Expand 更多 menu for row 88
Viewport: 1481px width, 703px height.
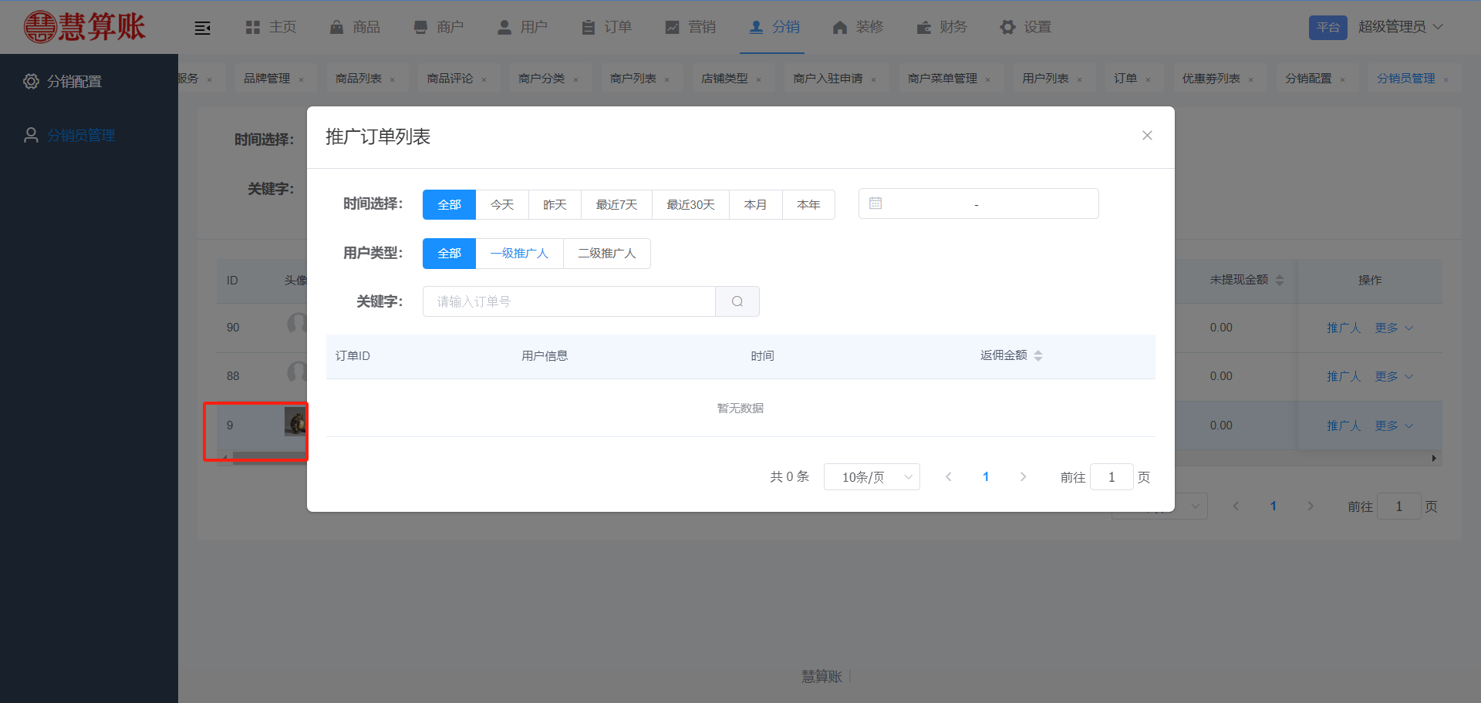[x=1393, y=376]
